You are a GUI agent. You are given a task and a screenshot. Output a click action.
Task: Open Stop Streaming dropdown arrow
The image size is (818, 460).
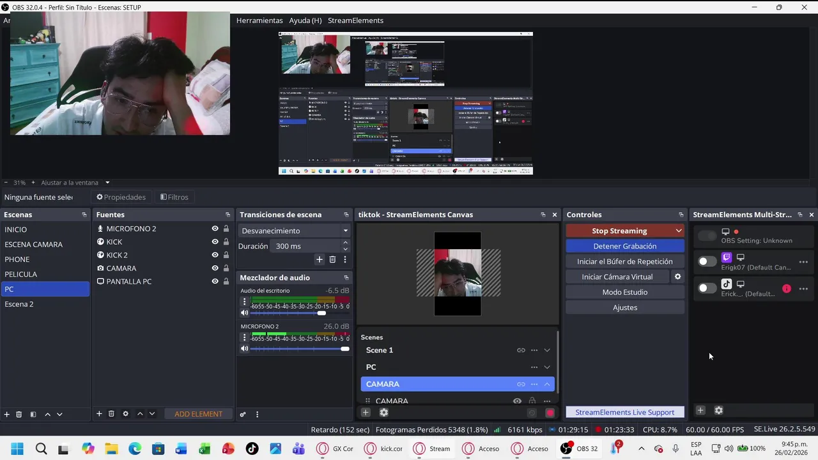point(679,231)
